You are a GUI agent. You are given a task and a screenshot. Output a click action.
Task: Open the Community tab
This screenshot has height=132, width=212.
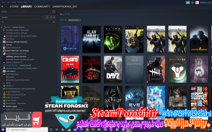pos(42,6)
